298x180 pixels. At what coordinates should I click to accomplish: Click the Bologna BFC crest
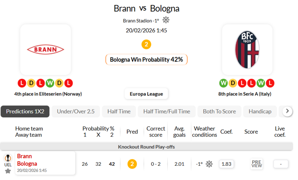pos(247,49)
